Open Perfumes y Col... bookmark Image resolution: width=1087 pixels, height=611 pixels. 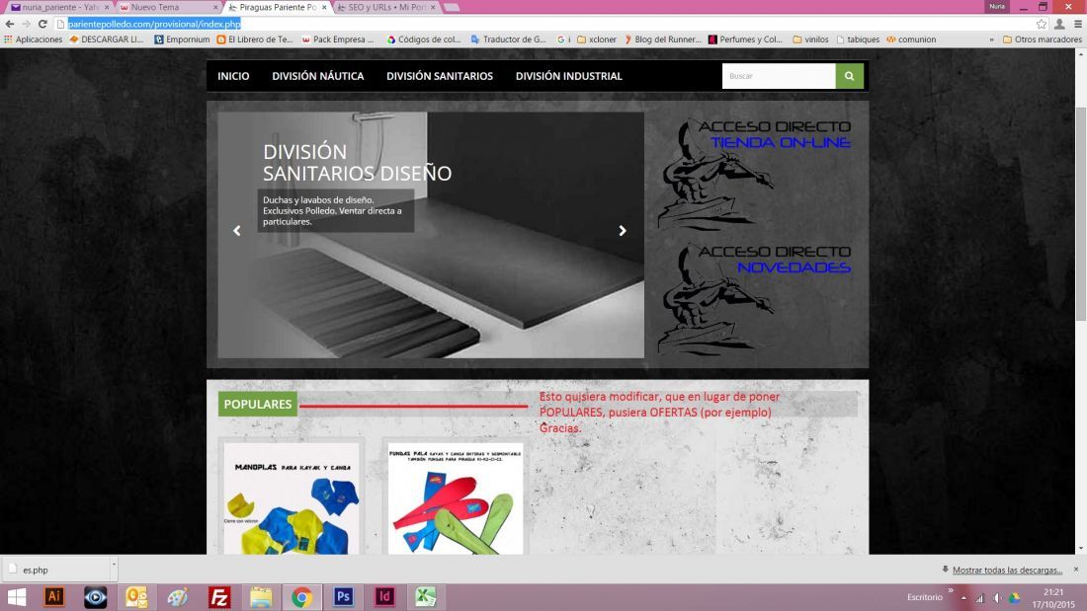pos(744,39)
